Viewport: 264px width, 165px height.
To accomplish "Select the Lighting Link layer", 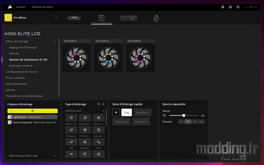I will click(x=32, y=117).
